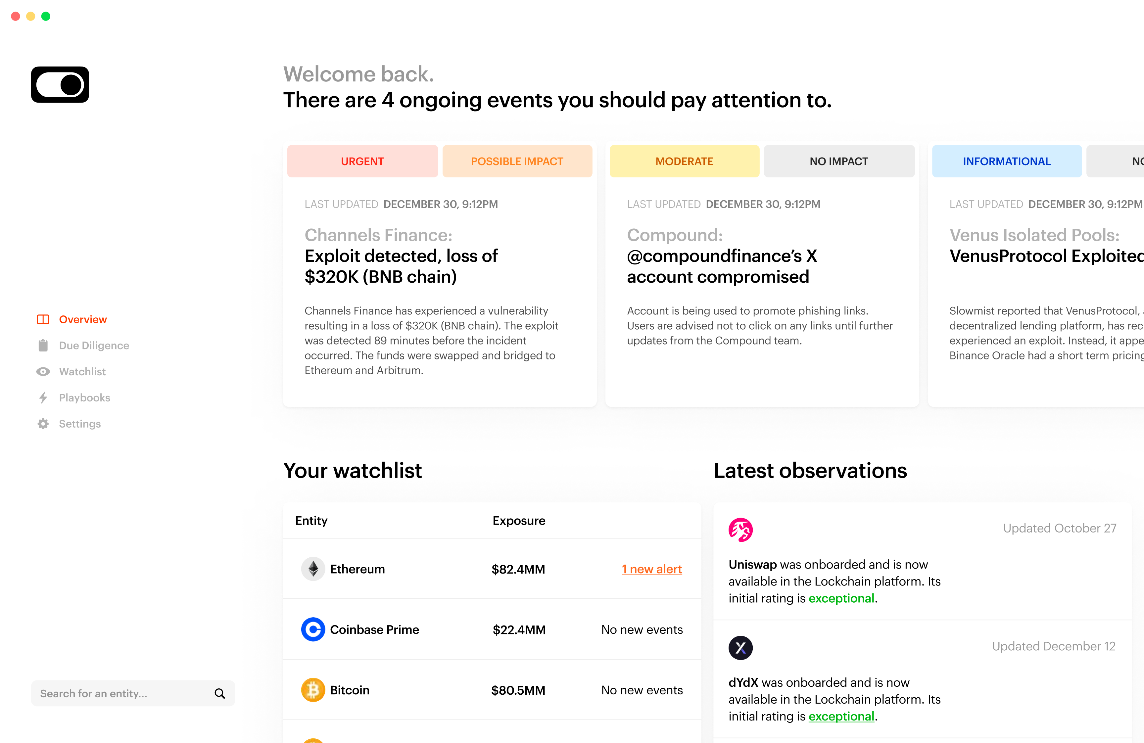Click the Ethereum entity name
This screenshot has height=743, width=1144.
[357, 569]
